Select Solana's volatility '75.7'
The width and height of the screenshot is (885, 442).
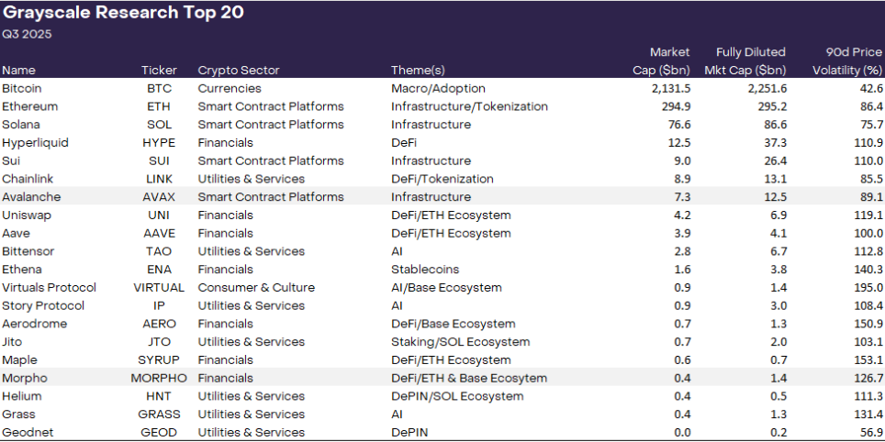pyautogui.click(x=870, y=125)
